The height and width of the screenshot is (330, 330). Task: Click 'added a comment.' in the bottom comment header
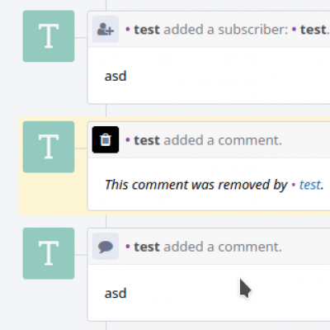pyautogui.click(x=223, y=247)
